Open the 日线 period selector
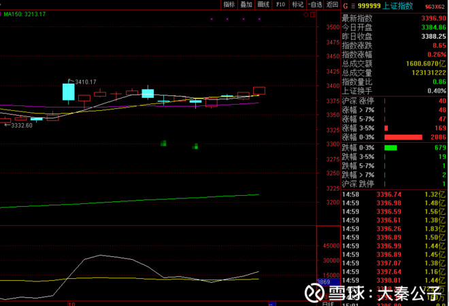449x306 pixels. [328, 304]
